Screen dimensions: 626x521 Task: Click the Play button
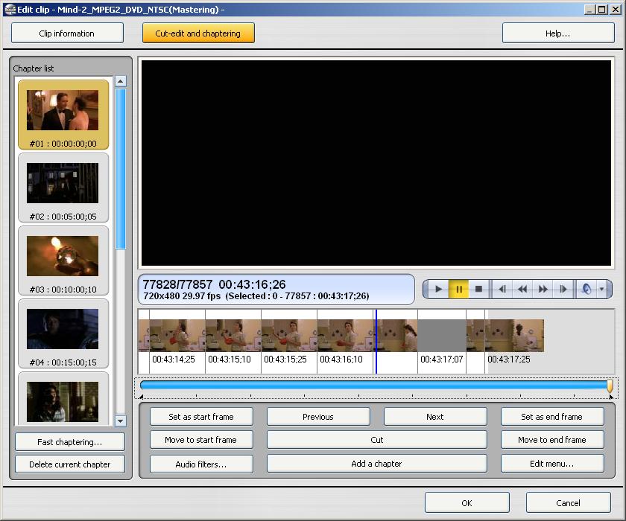coord(438,289)
